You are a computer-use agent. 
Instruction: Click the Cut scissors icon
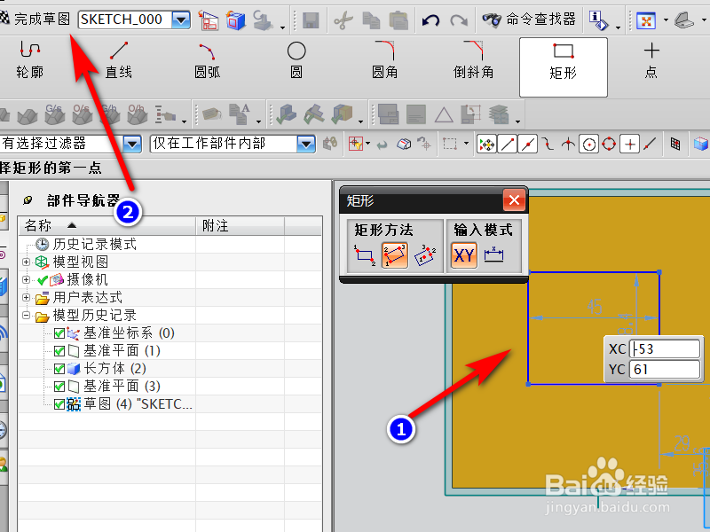pos(343,20)
